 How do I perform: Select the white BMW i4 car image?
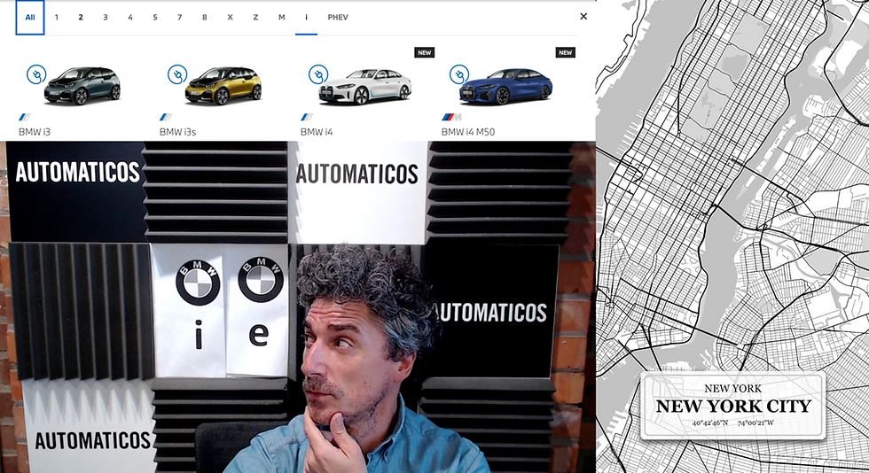point(365,87)
